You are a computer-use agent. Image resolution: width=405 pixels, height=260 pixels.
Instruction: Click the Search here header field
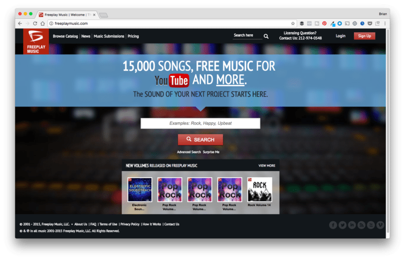(x=248, y=35)
